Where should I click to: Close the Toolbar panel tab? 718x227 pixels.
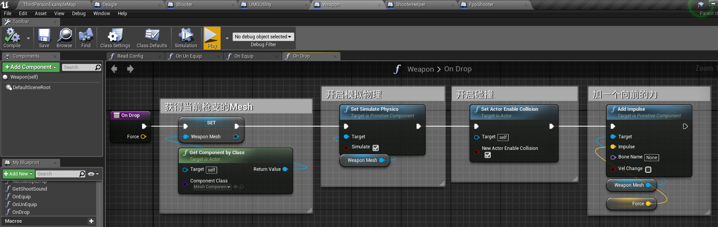tap(55, 22)
